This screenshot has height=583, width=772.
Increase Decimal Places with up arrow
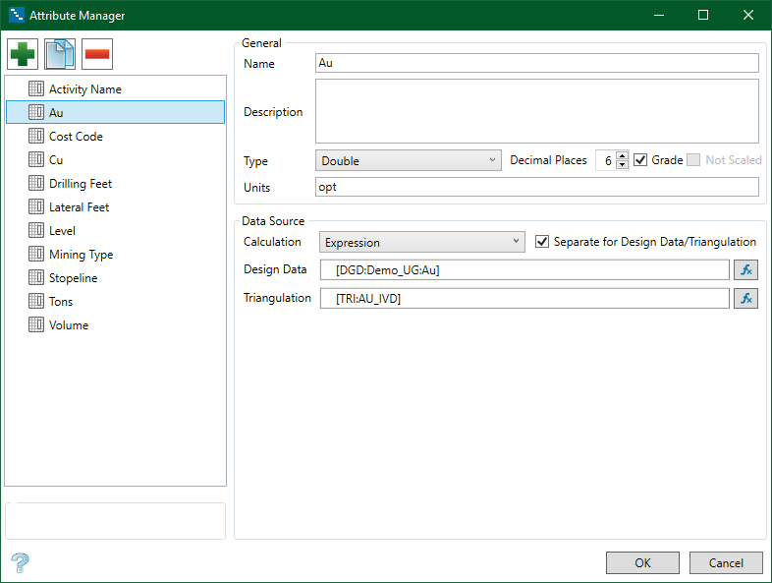622,156
